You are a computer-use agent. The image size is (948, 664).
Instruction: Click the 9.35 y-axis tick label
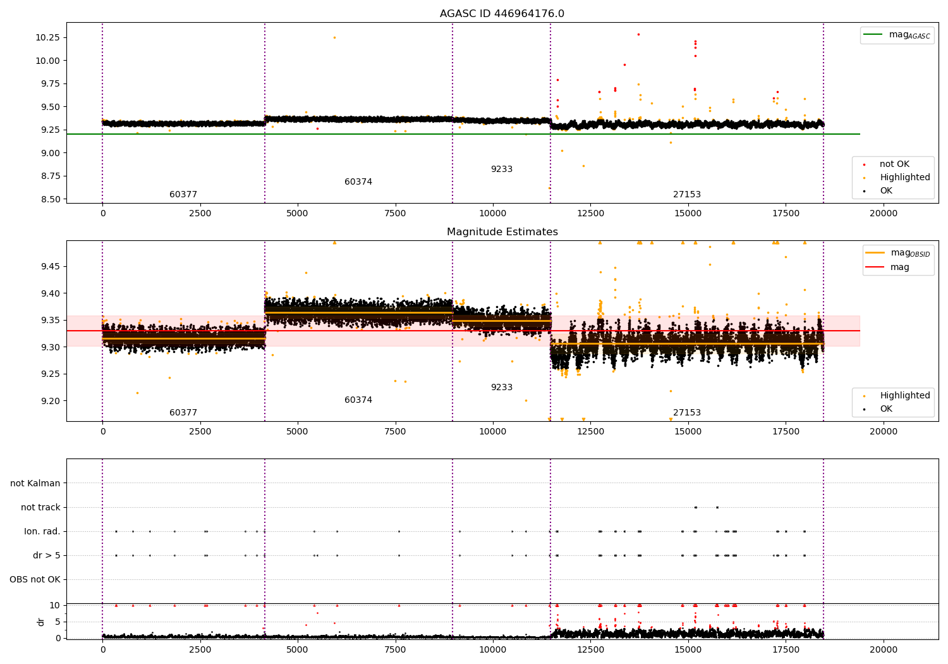(x=50, y=321)
